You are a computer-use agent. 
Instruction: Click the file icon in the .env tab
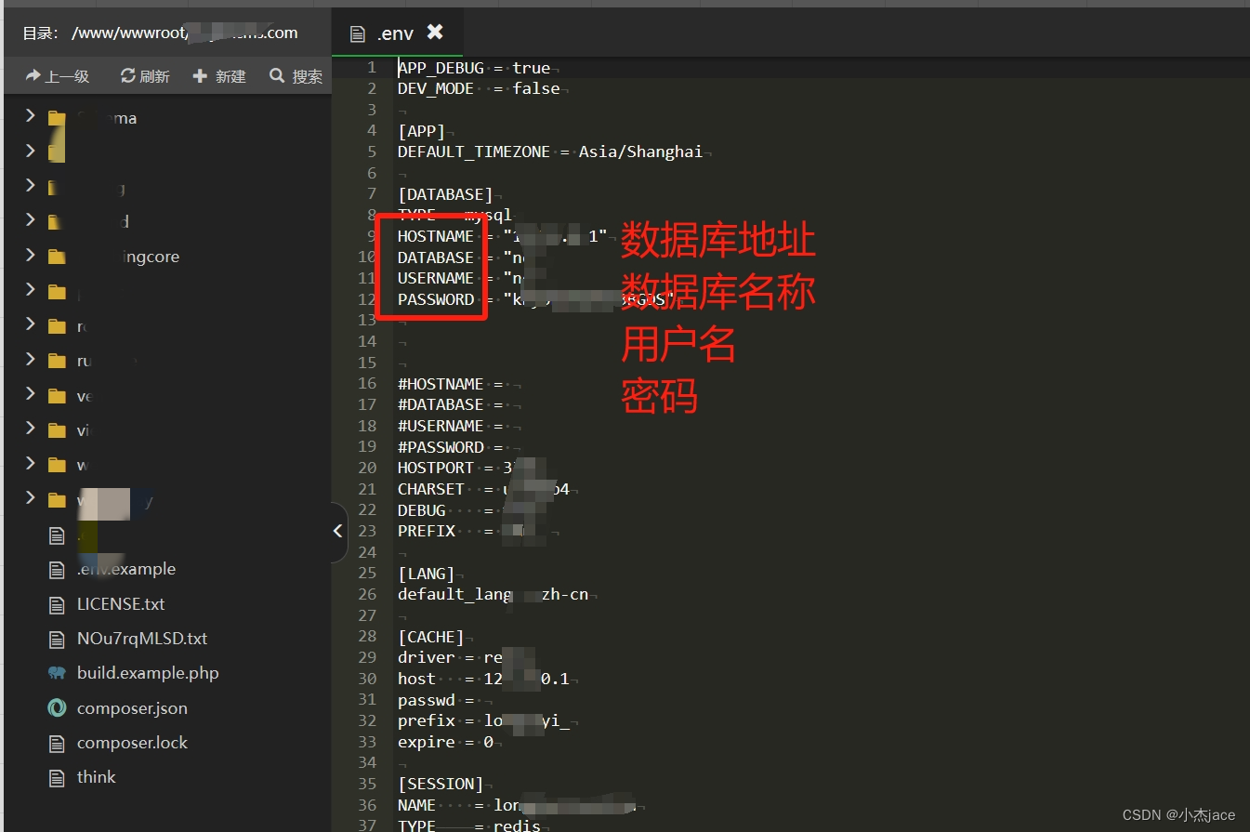tap(357, 34)
